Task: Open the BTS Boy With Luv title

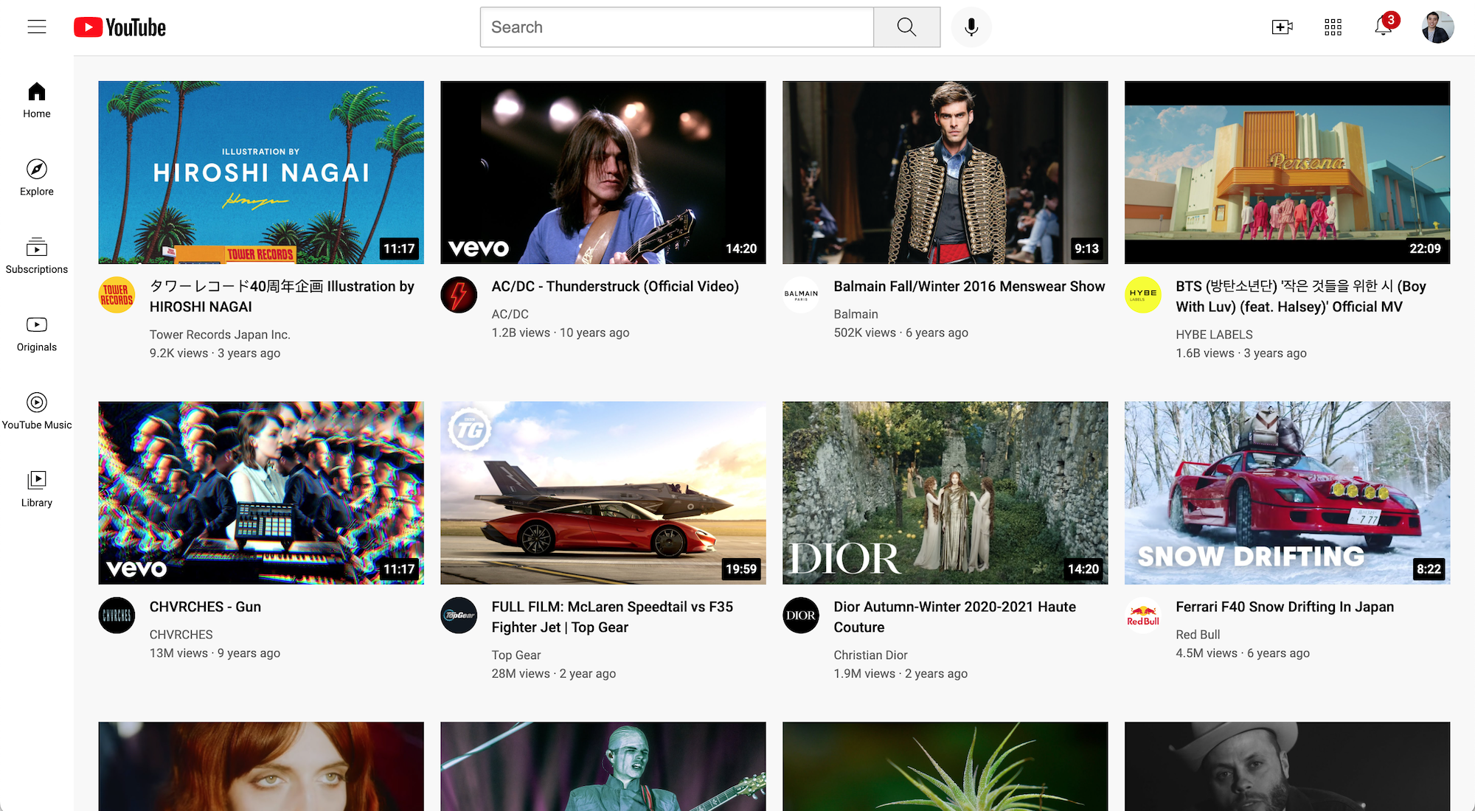Action: pos(1301,296)
